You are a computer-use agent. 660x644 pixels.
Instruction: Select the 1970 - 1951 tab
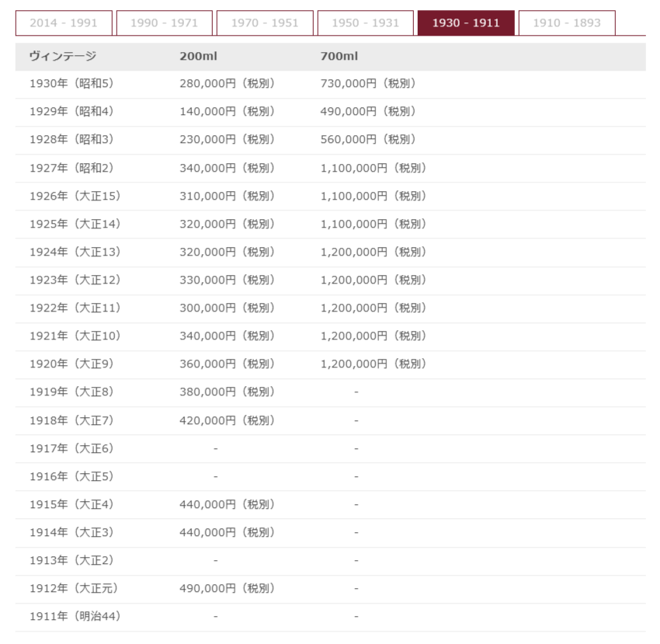click(265, 23)
